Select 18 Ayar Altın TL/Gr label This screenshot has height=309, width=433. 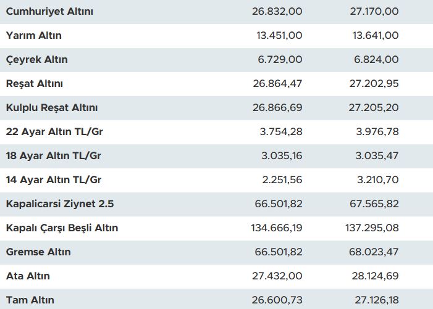(53, 156)
